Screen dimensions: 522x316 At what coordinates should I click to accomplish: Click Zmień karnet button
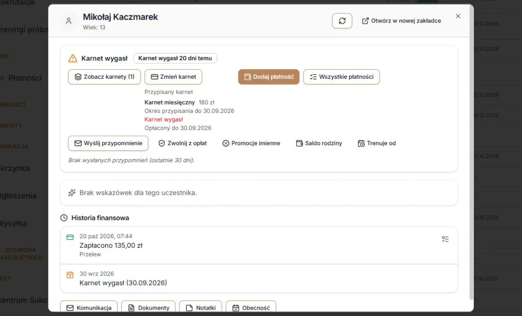pyautogui.click(x=173, y=77)
